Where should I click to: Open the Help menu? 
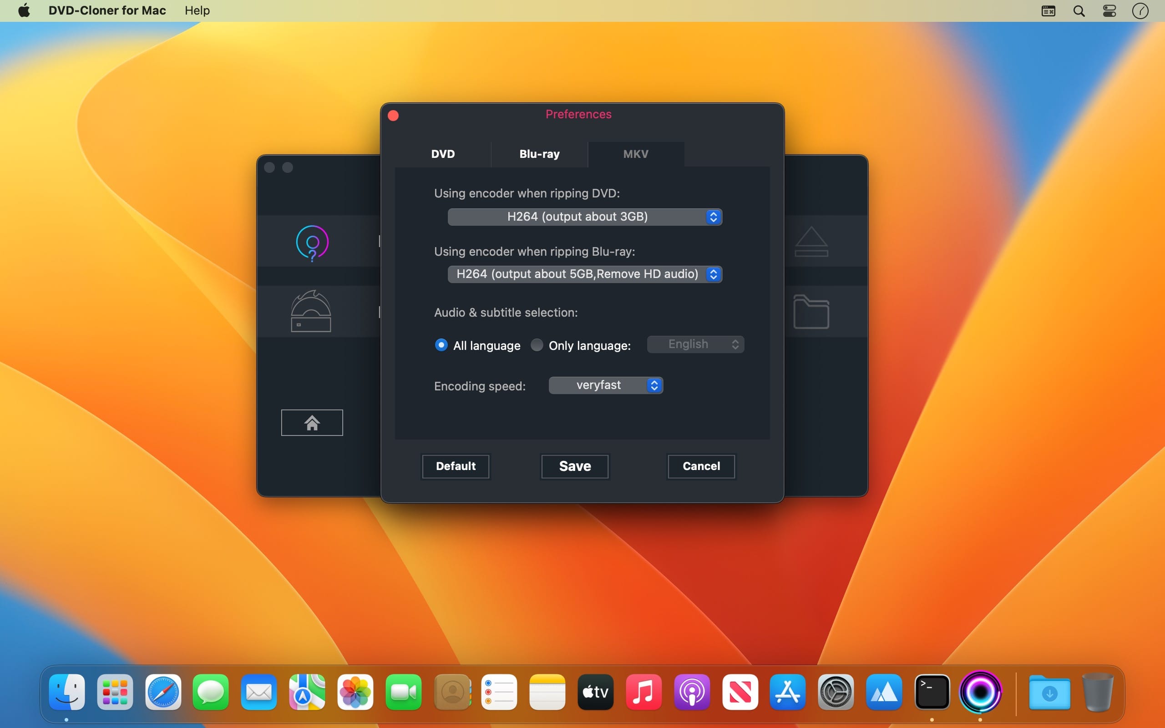coord(197,10)
